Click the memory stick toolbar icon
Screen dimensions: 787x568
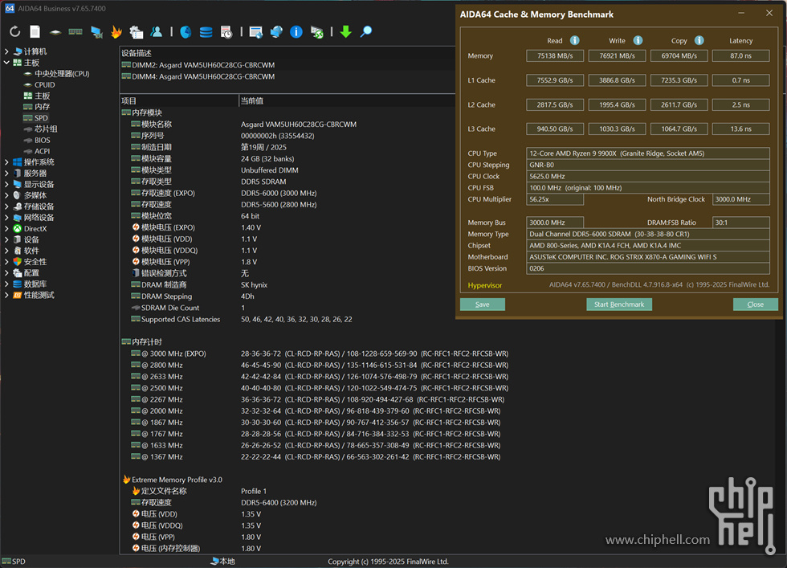[75, 31]
